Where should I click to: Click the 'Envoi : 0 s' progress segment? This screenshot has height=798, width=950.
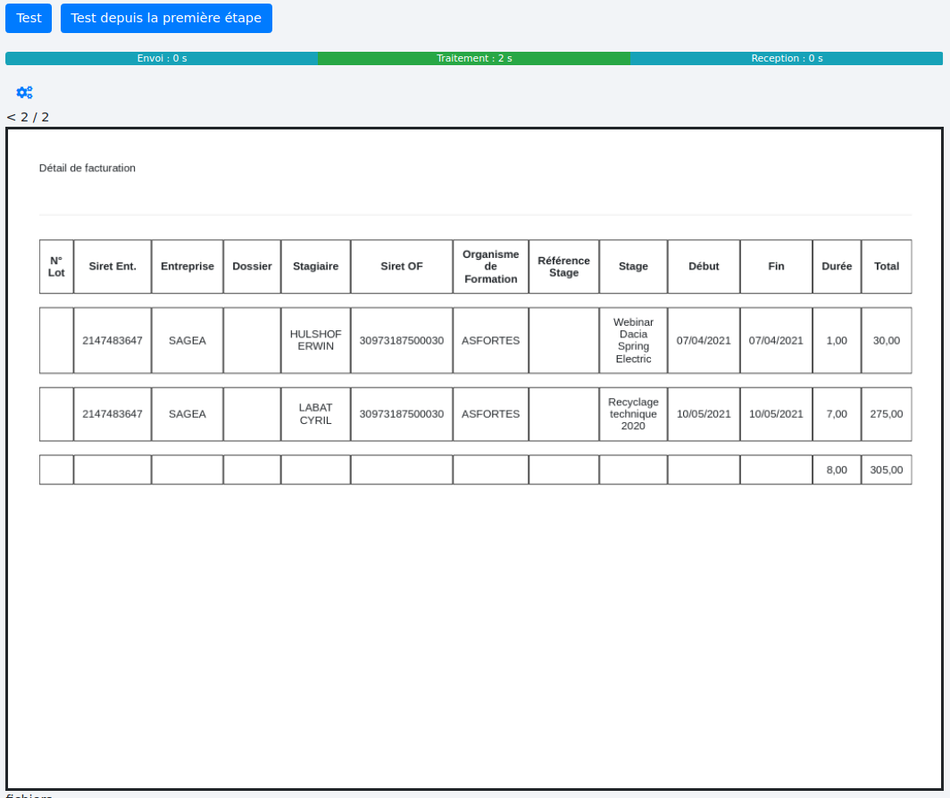[162, 58]
